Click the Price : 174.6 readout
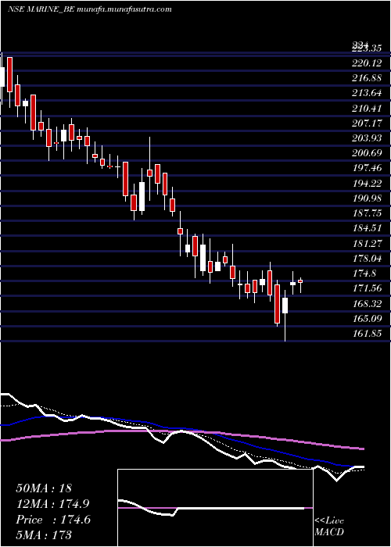The image size is (391, 547). 53,520
